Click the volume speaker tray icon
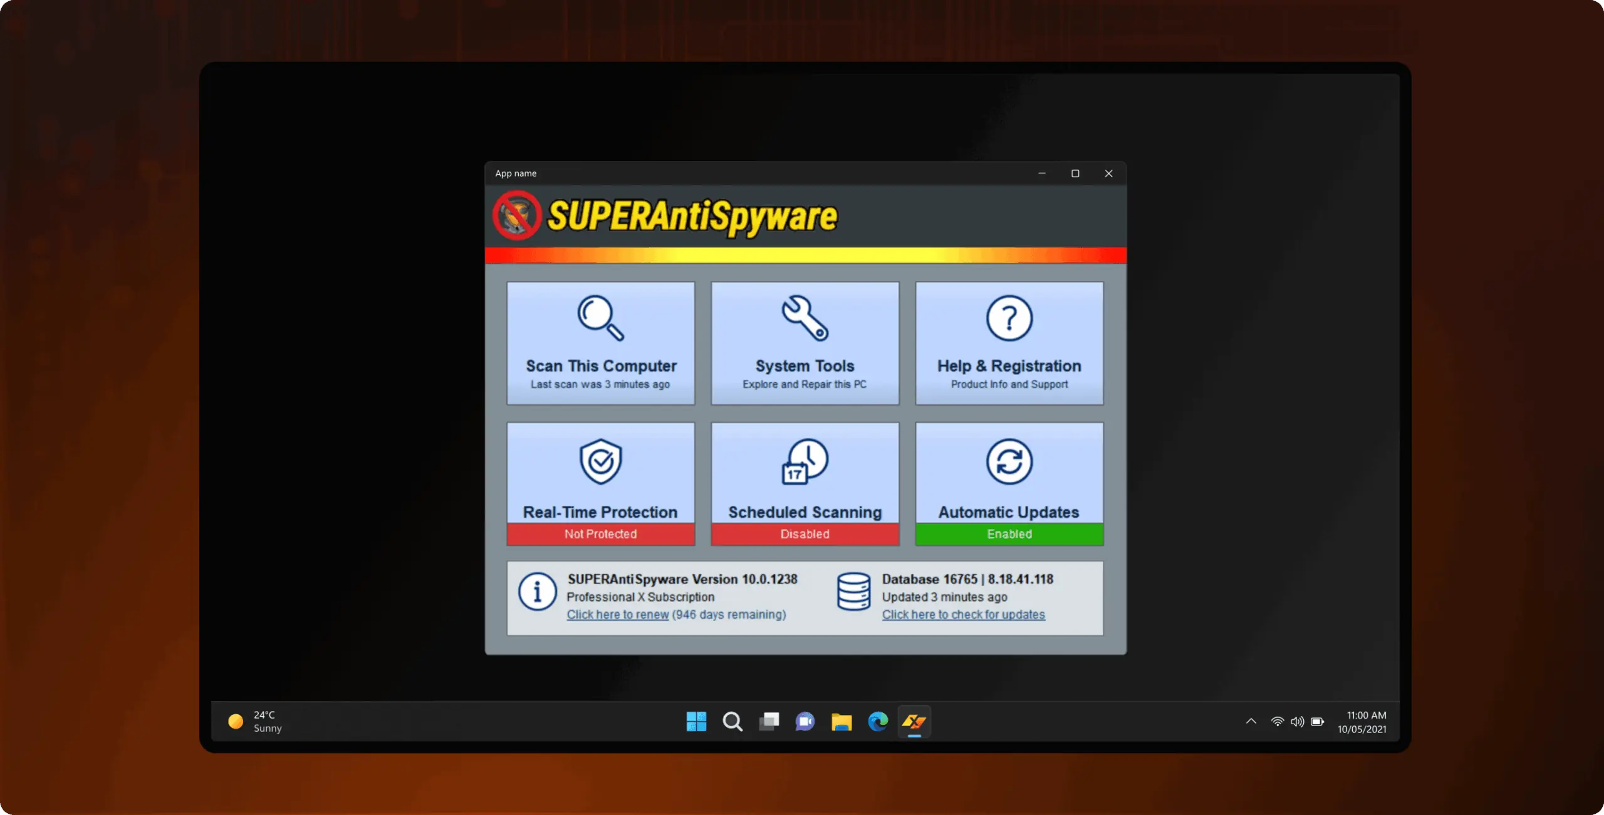 click(1297, 722)
